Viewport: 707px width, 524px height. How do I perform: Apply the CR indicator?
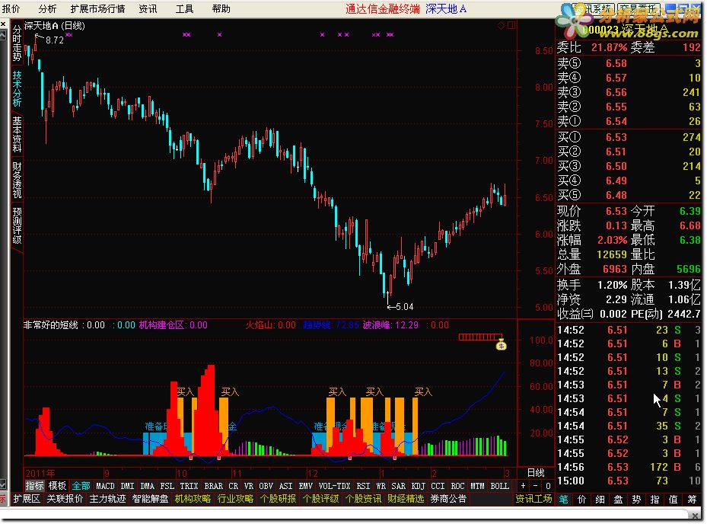click(233, 486)
